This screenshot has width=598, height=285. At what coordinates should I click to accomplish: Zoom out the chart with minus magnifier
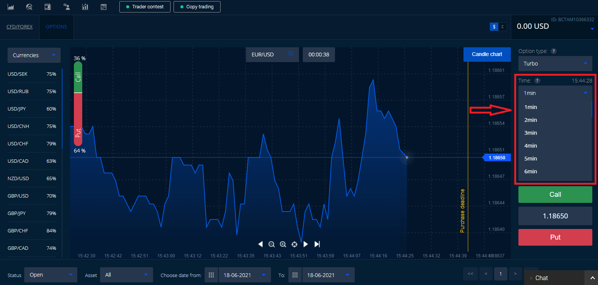(272, 244)
